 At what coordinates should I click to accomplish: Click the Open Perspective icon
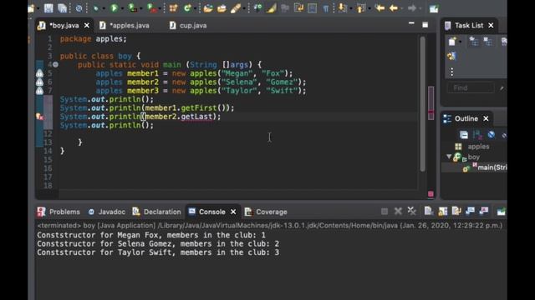(434, 8)
